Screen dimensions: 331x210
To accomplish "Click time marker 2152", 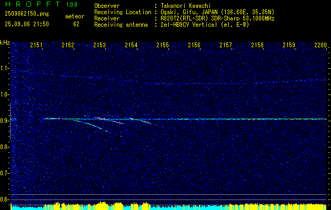I will coord(68,45).
